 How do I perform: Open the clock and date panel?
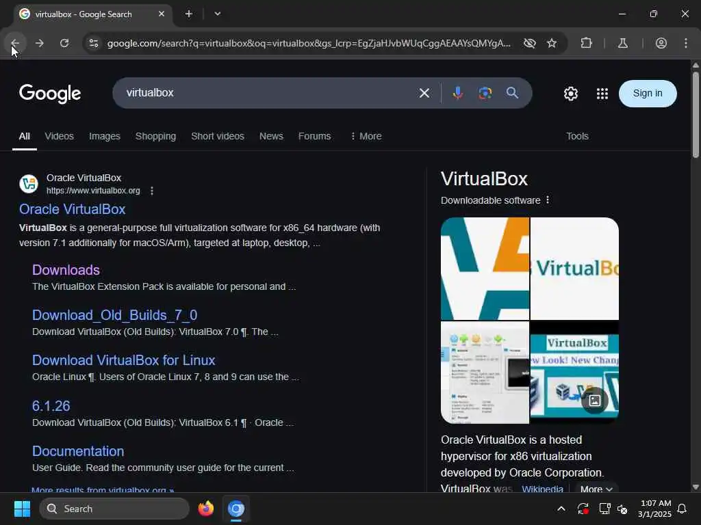(655, 509)
